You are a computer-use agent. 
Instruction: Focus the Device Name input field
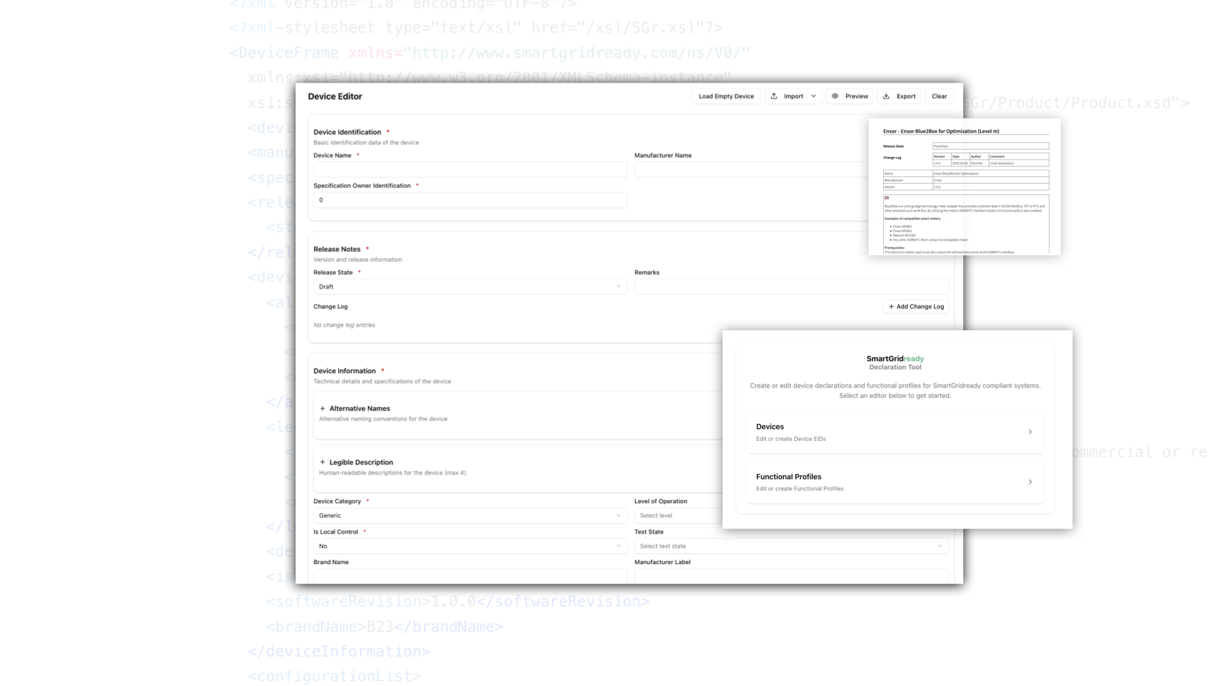tap(470, 170)
